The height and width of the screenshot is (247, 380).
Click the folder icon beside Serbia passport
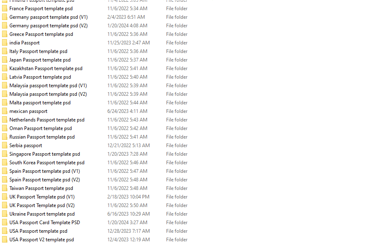[x=4, y=146]
